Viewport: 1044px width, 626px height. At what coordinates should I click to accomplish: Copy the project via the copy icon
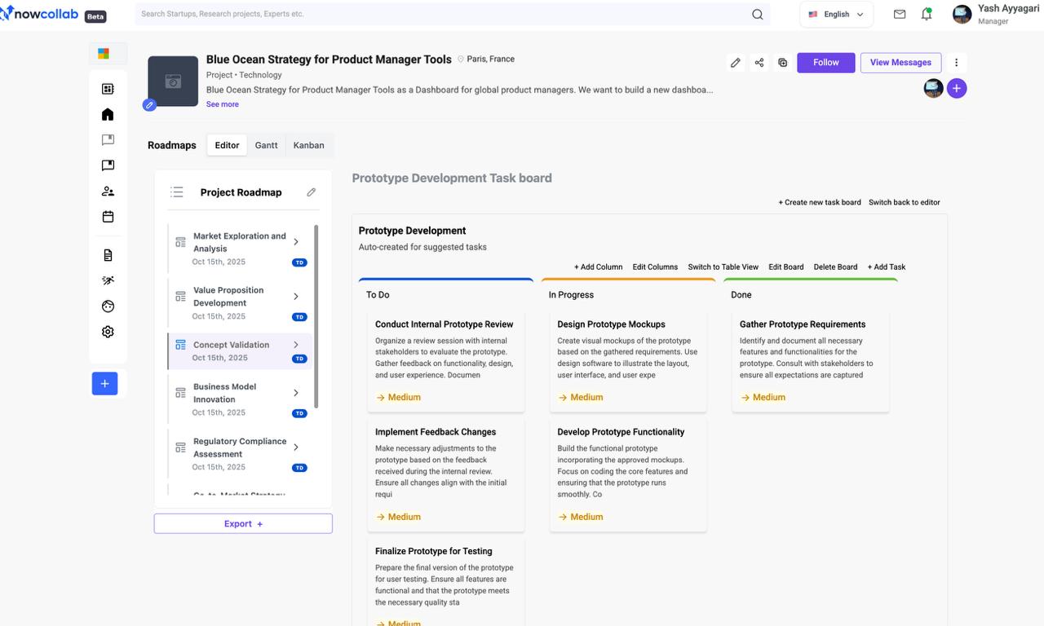pos(782,62)
